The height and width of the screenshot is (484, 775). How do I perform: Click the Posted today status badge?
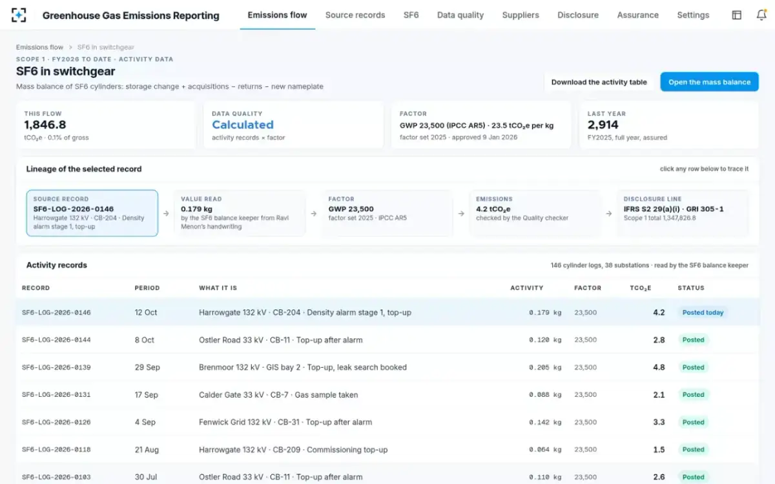click(703, 312)
